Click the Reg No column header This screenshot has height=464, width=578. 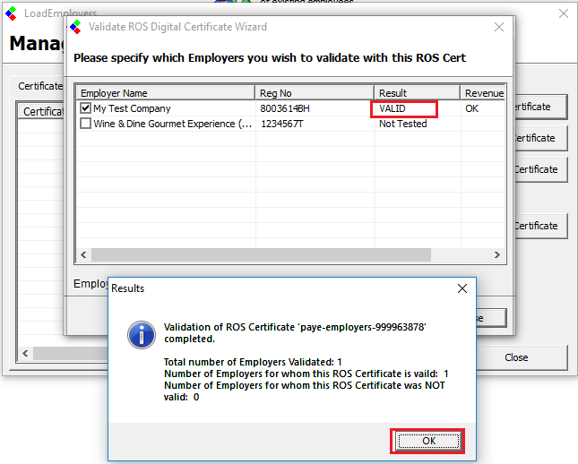tap(315, 93)
